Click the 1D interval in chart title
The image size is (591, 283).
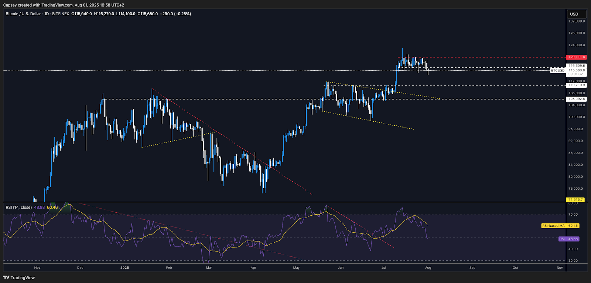[47, 14]
